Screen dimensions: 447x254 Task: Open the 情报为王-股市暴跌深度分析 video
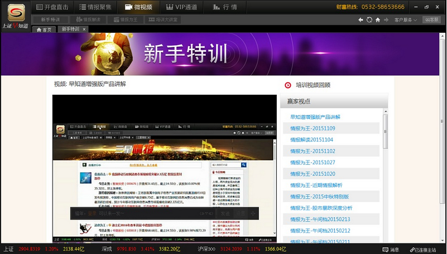[321, 208]
